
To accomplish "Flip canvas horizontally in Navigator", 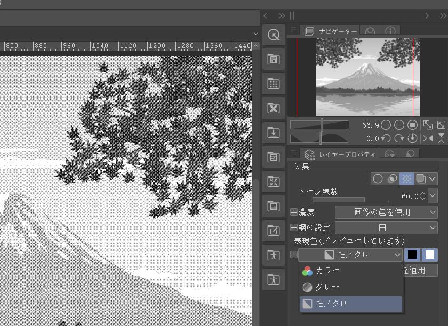I will click(428, 138).
